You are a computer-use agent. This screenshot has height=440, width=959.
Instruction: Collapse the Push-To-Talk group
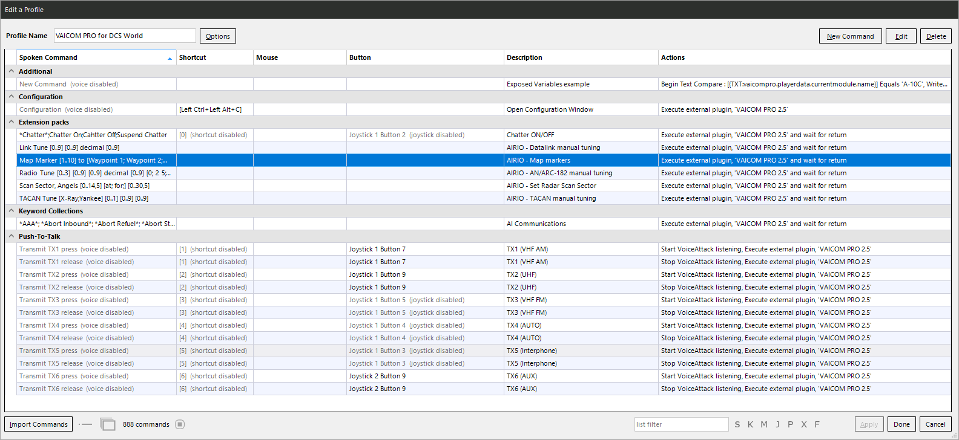11,236
